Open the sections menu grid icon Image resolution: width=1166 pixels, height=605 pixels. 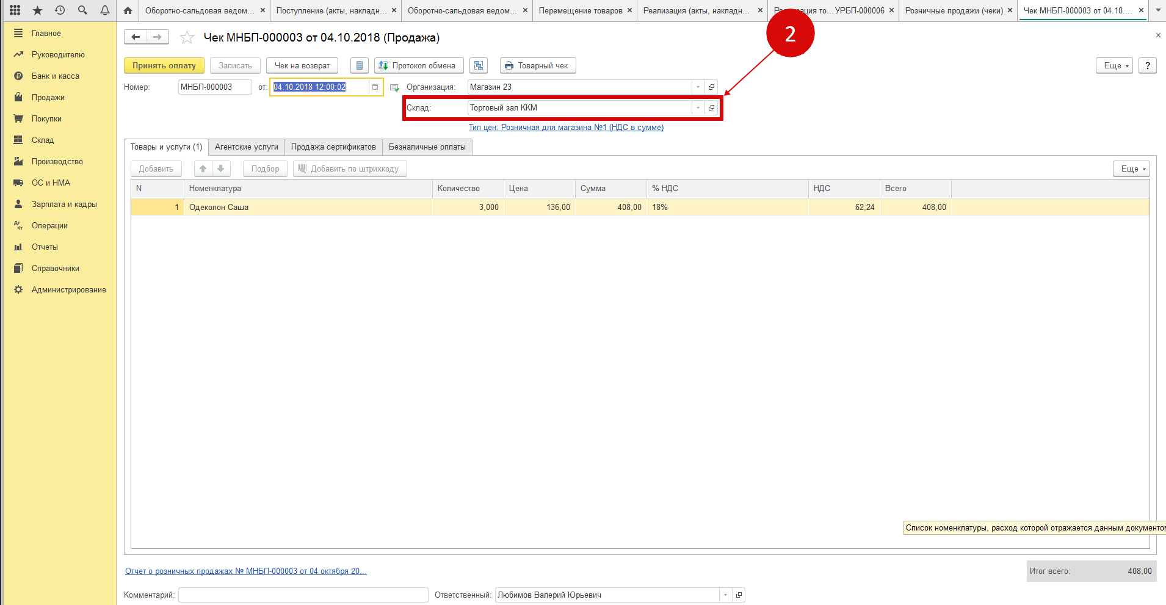15,10
